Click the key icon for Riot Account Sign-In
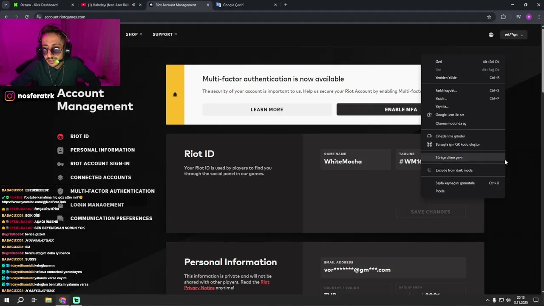 60,164
